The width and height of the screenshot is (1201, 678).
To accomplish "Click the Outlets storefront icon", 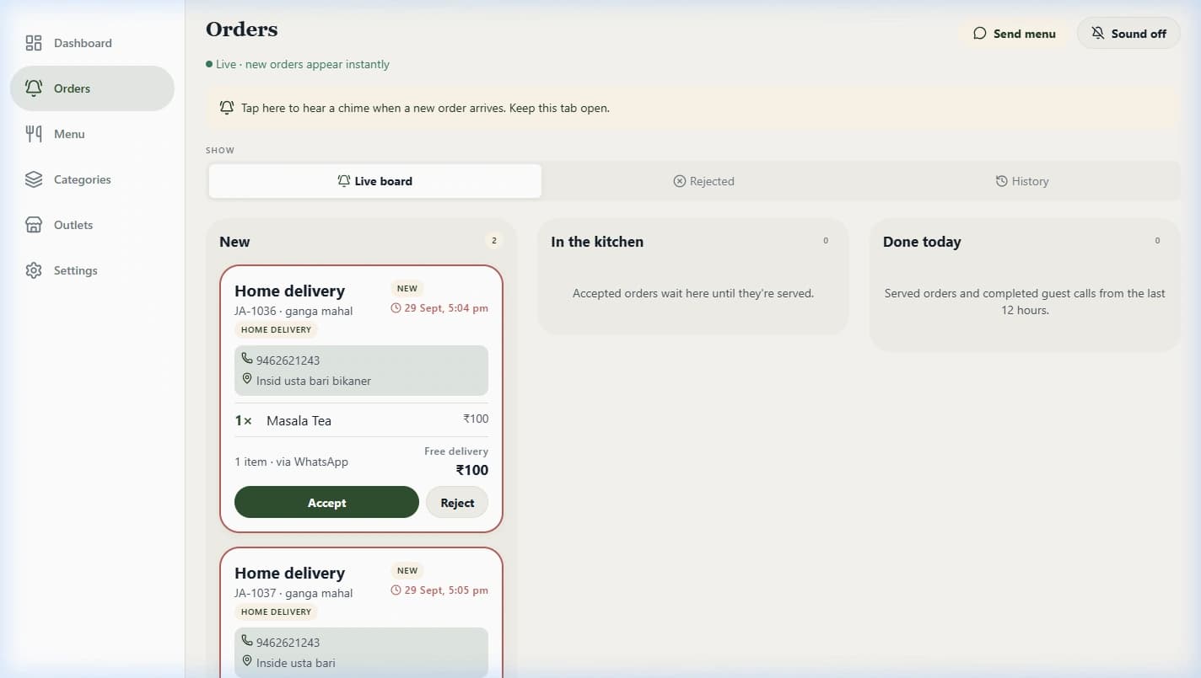I will (34, 225).
